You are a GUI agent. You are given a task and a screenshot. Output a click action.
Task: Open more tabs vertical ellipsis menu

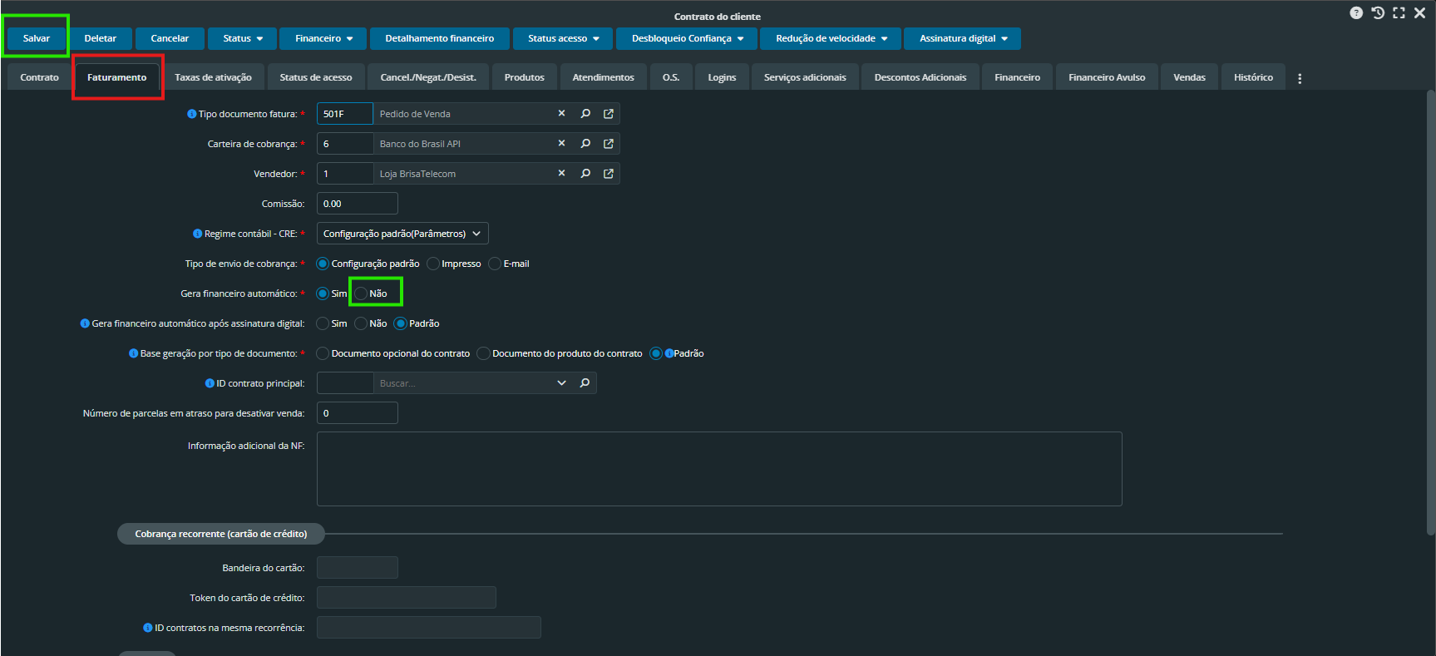pos(1300,78)
